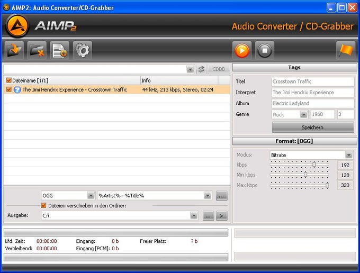Click the kbps value box 192
Image resolution: width=360 pixels, height=273 pixels.
(x=345, y=165)
